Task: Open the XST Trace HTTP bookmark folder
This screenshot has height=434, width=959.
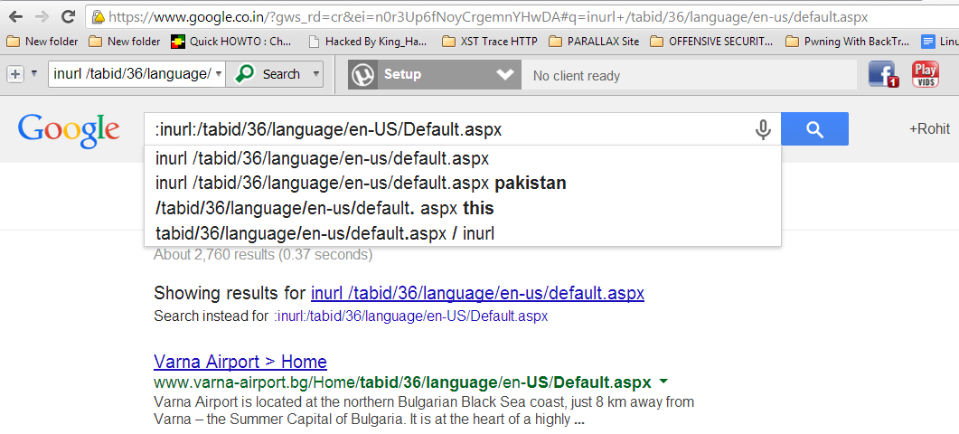Action: pyautogui.click(x=489, y=42)
